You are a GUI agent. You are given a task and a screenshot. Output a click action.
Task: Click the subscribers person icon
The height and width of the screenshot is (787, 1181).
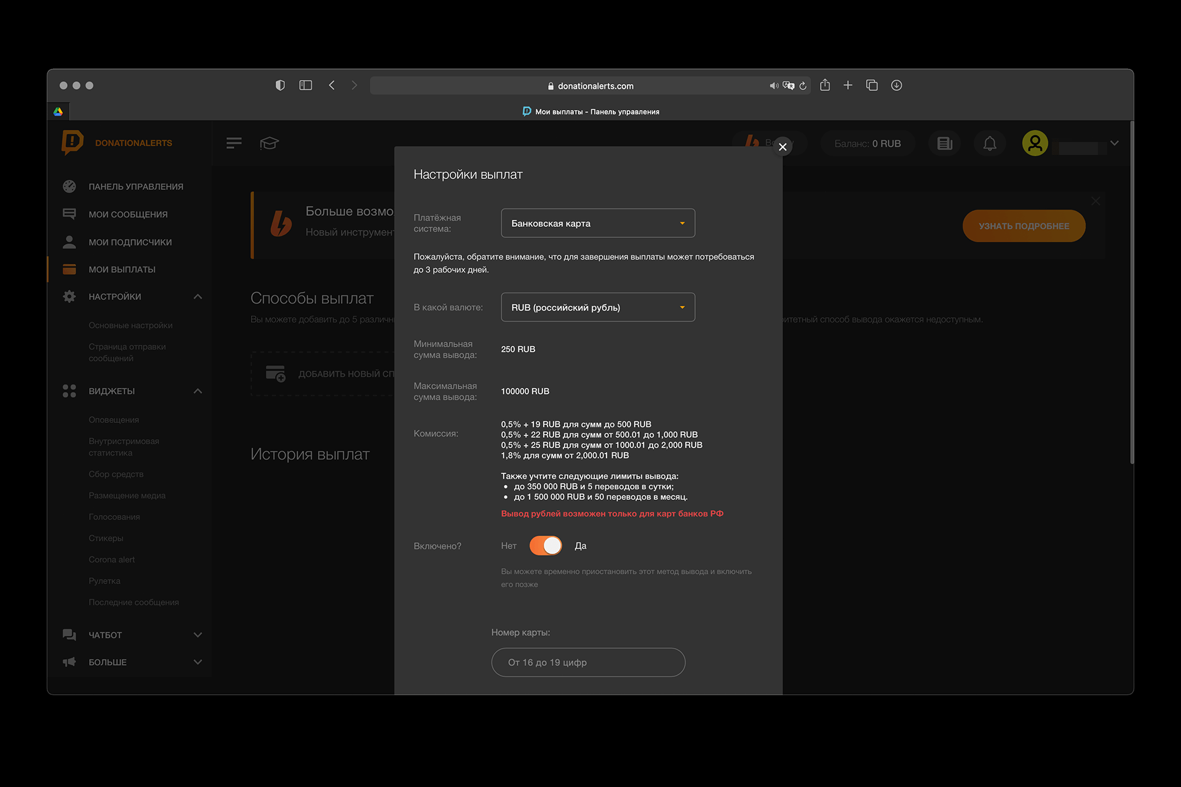tap(70, 242)
